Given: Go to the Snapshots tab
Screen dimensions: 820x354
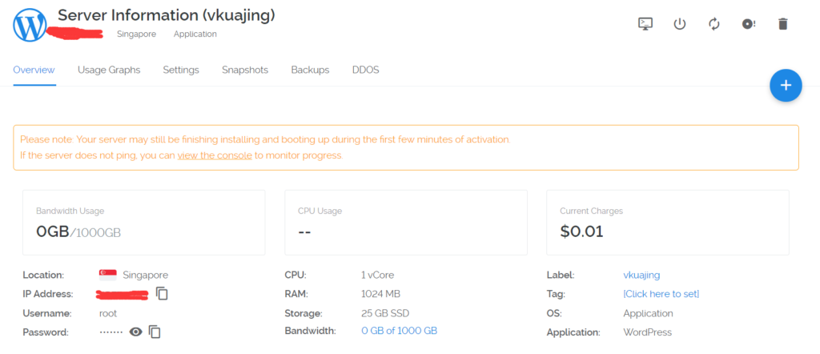Looking at the screenshot, I should pyautogui.click(x=245, y=70).
